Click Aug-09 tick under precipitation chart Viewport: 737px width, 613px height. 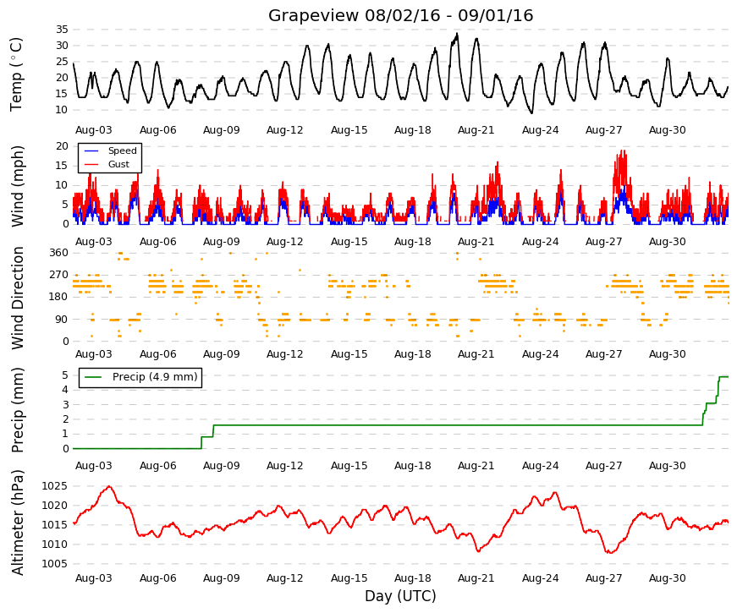click(222, 466)
